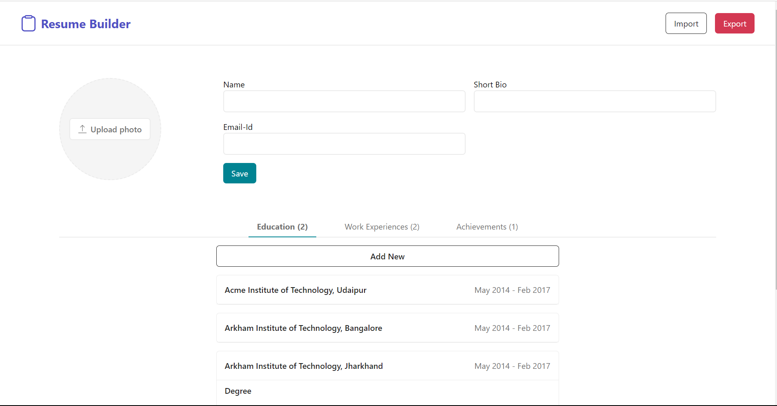Viewport: 777px width, 406px height.
Task: Click inside the Short Bio input field
Action: coord(595,101)
